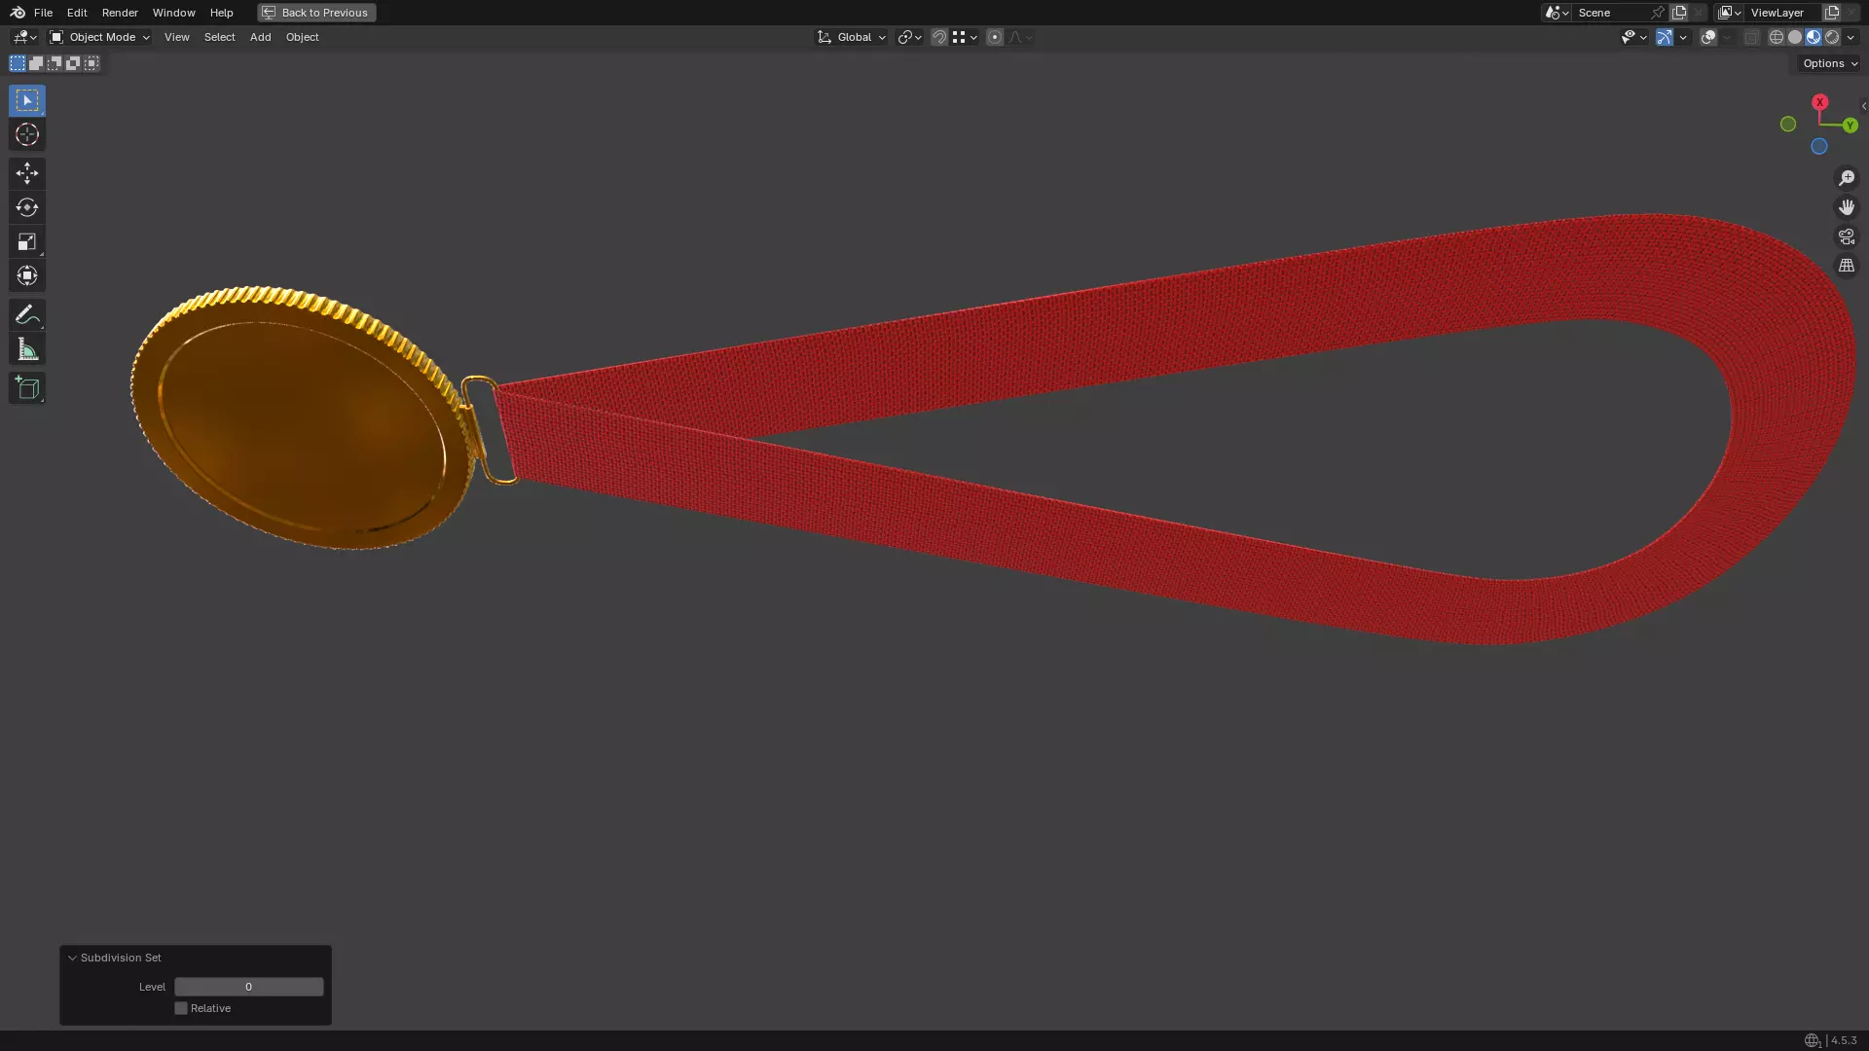Add new ViewLayer icon
Viewport: 1869px width, 1051px height.
[x=1831, y=13]
